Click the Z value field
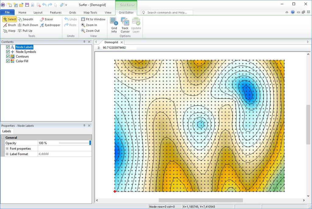The width and height of the screenshot is (312, 209). [x=119, y=48]
